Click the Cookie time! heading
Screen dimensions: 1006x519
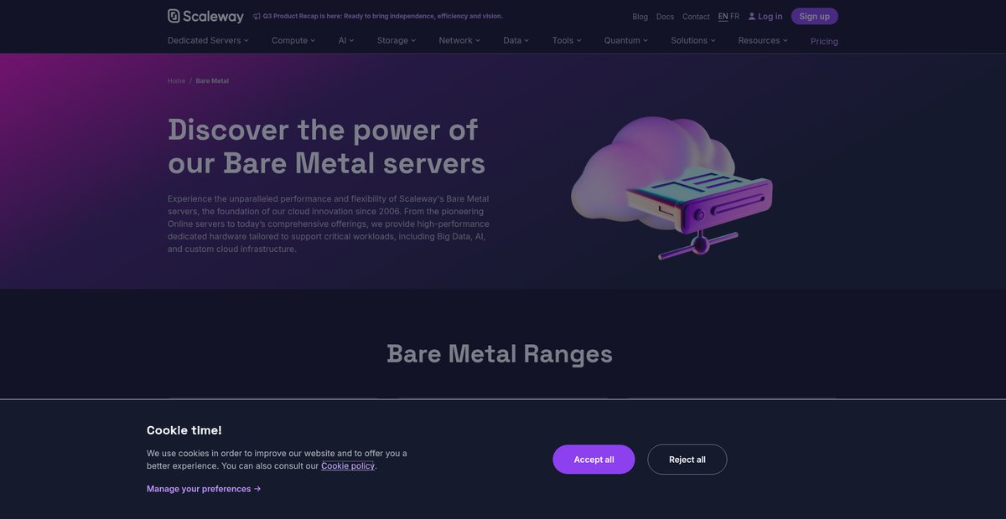184,430
